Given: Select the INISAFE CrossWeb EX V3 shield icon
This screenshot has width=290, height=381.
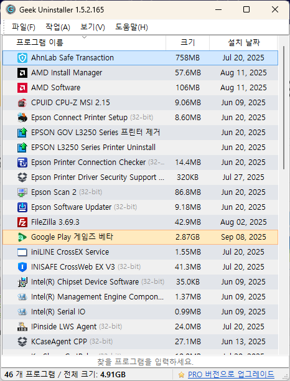Looking at the screenshot, I should [22, 267].
